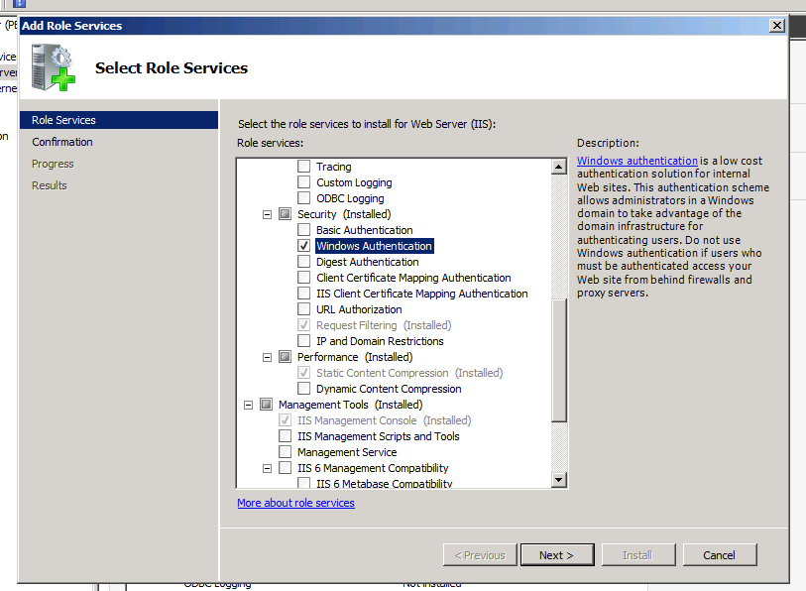
Task: Collapse the Performance tree node
Action: (267, 357)
